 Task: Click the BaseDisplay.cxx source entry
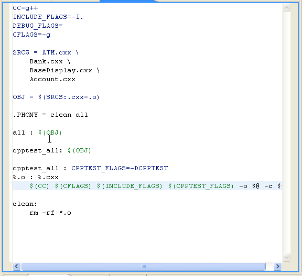coord(64,70)
